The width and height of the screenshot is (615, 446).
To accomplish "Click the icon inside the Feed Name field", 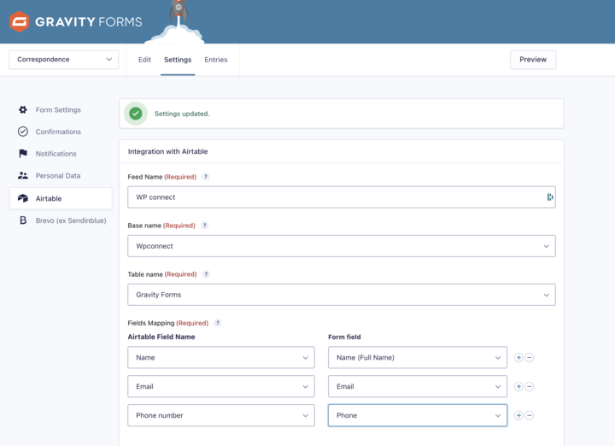I will 550,197.
